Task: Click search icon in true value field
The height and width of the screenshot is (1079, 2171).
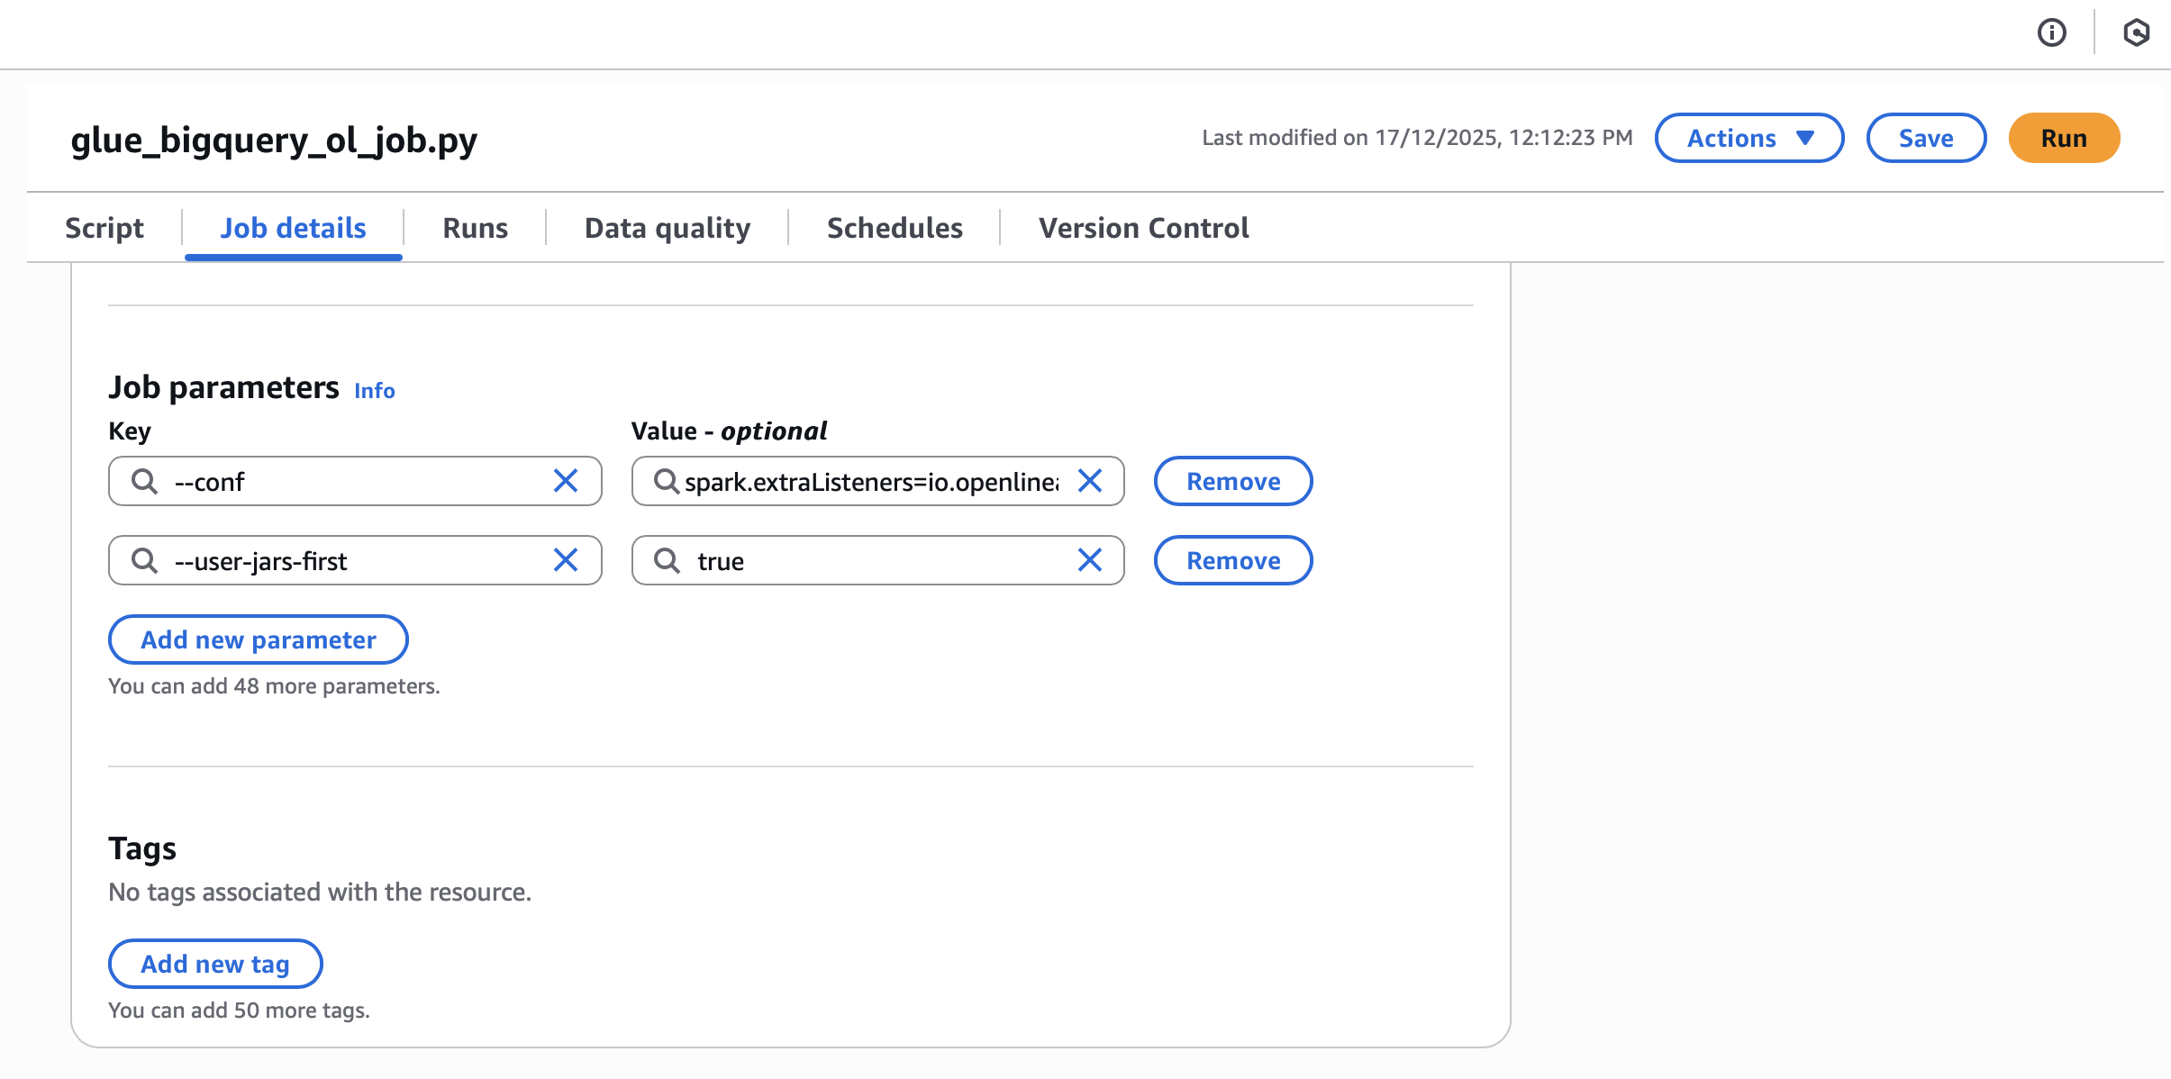Action: [667, 560]
